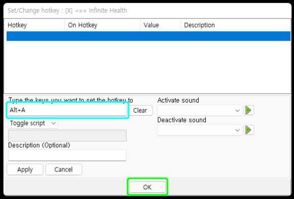Click the Description (Optional) text field
The width and height of the screenshot is (294, 199).
[x=67, y=155]
